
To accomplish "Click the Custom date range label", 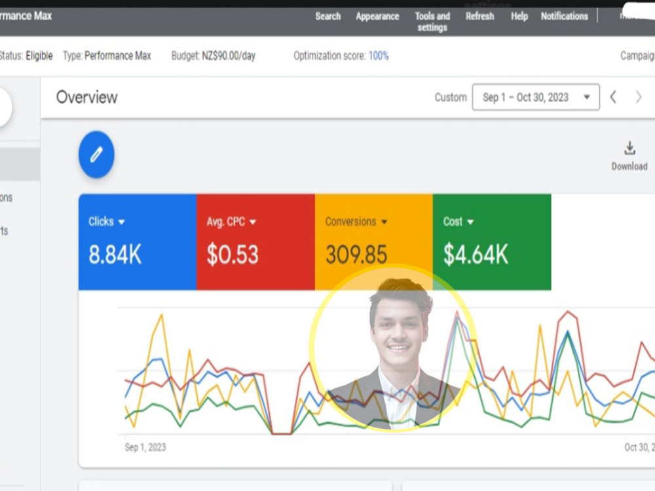I will click(451, 98).
